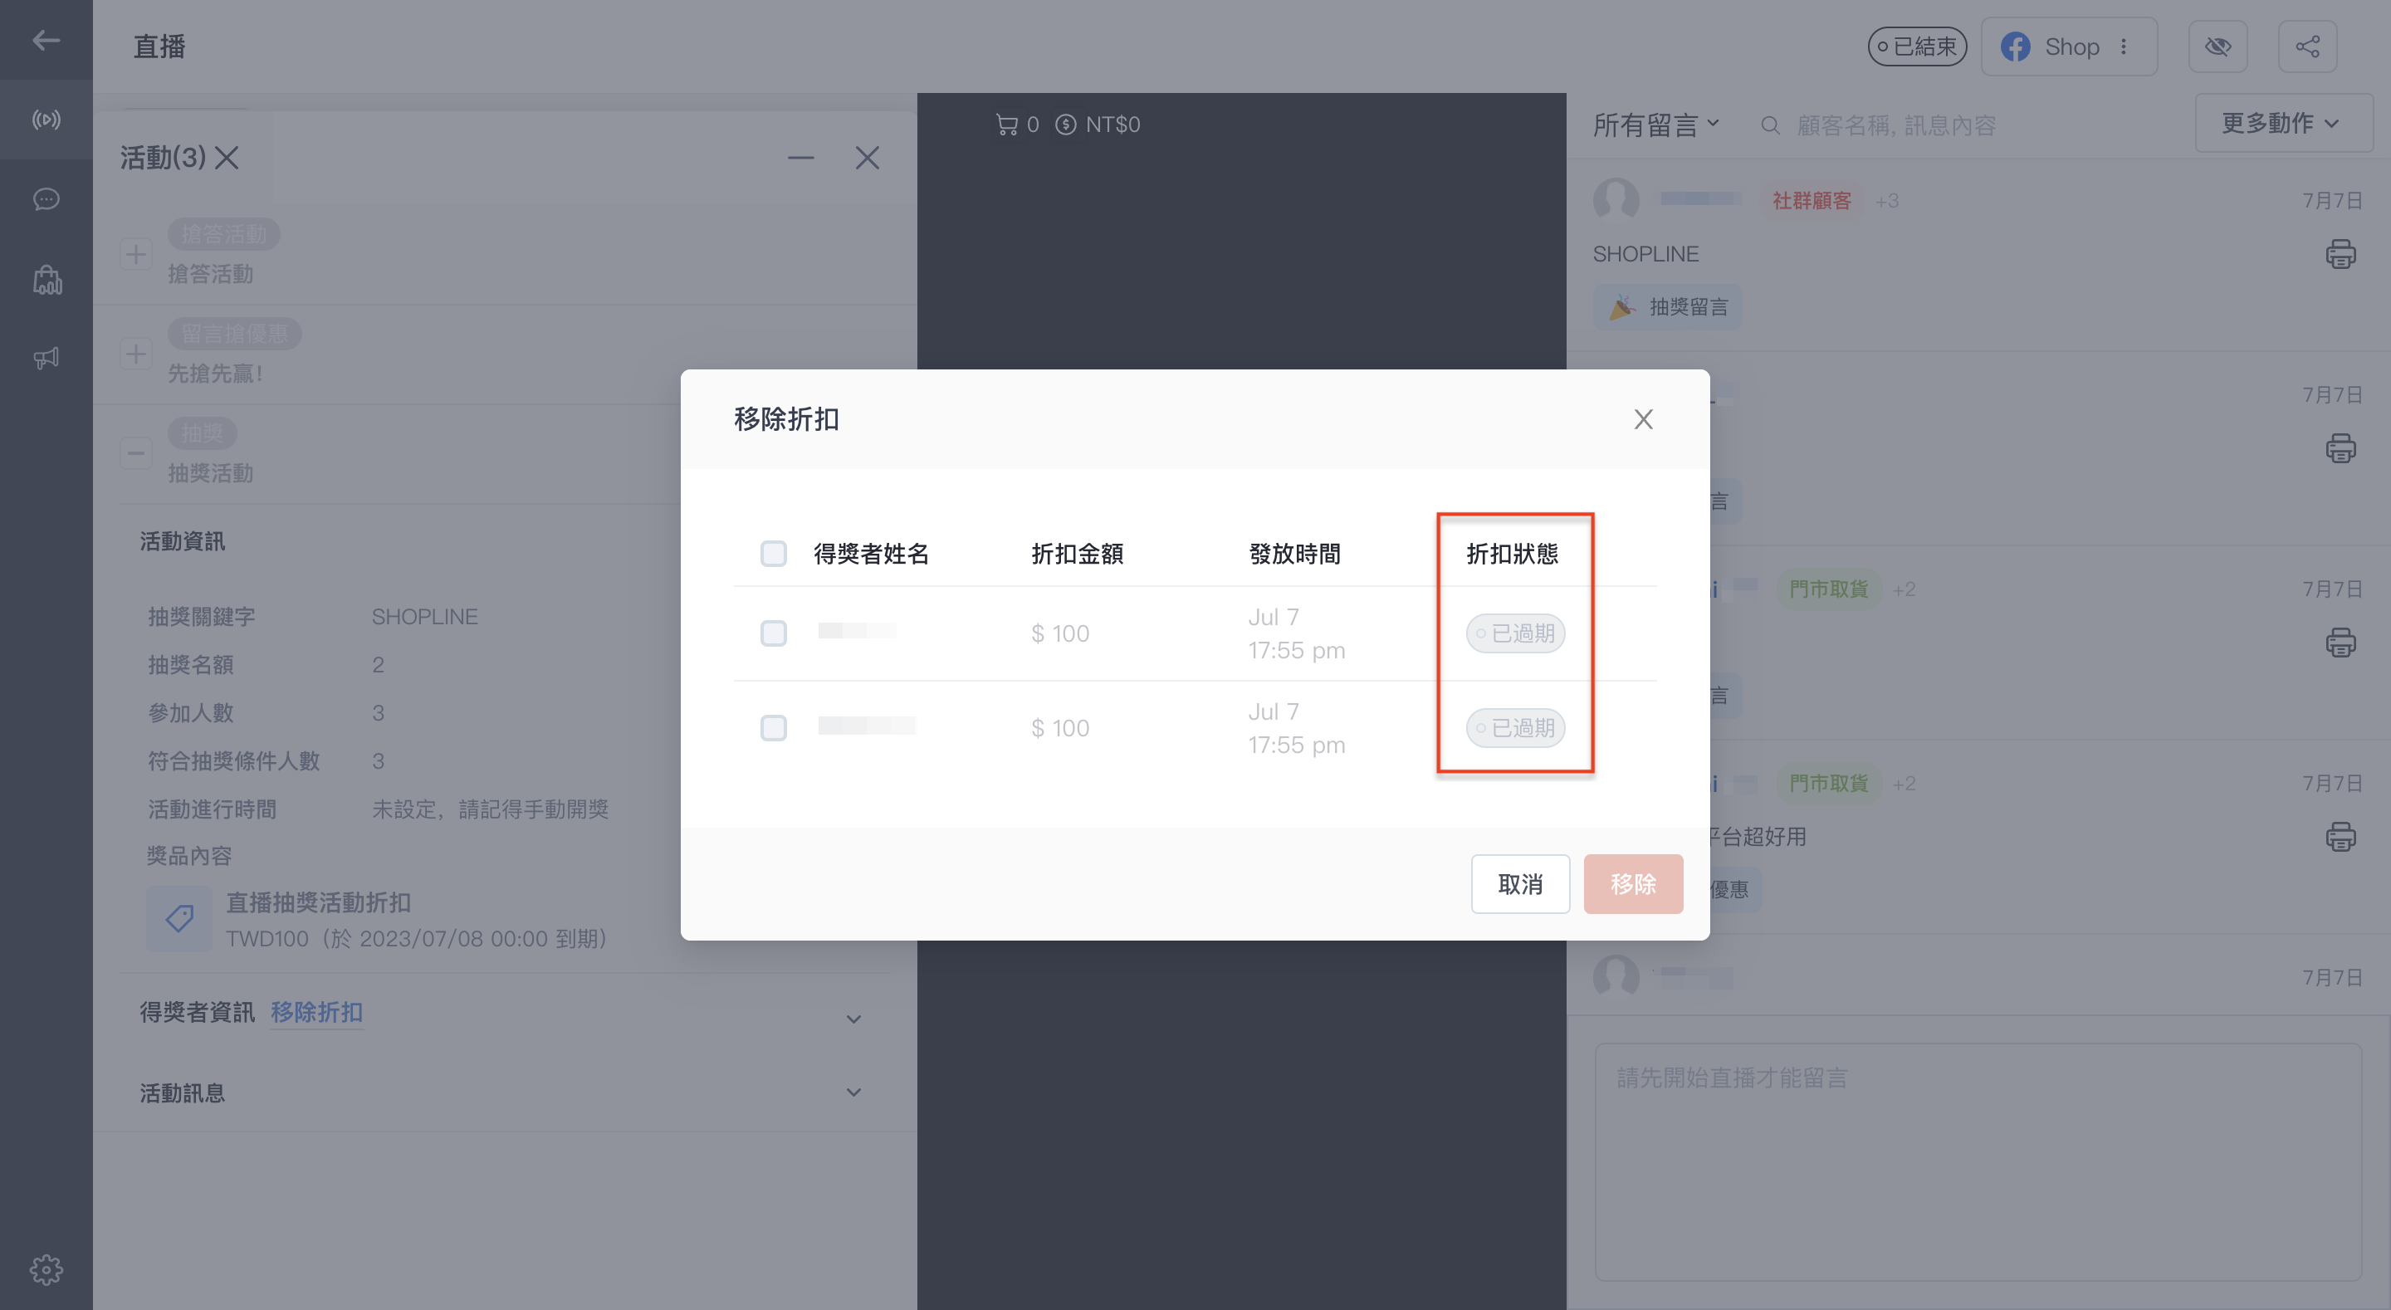Open the megaphone announcements sidebar icon

pyautogui.click(x=46, y=359)
